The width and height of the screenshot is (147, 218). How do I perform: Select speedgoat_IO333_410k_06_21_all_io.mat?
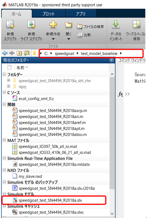[x=55, y=152]
